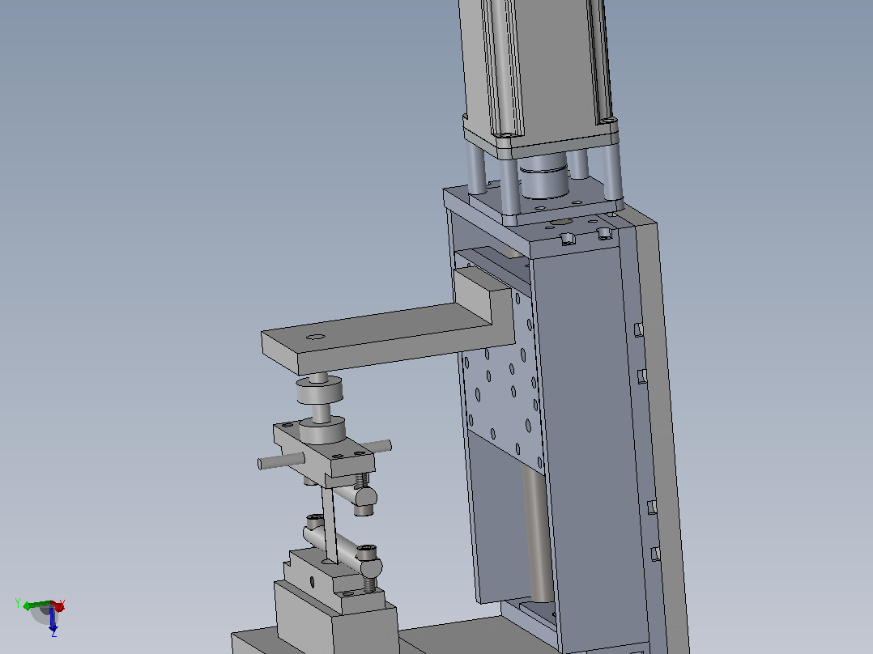Select the cylindrical shaft coupling under the motor
This screenshot has width=873, height=654.
544,176
